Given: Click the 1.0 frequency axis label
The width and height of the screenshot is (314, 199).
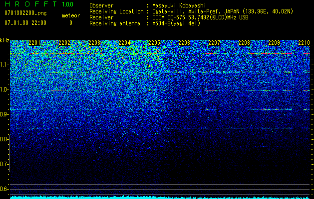Looking at the screenshot, I should point(4,90).
